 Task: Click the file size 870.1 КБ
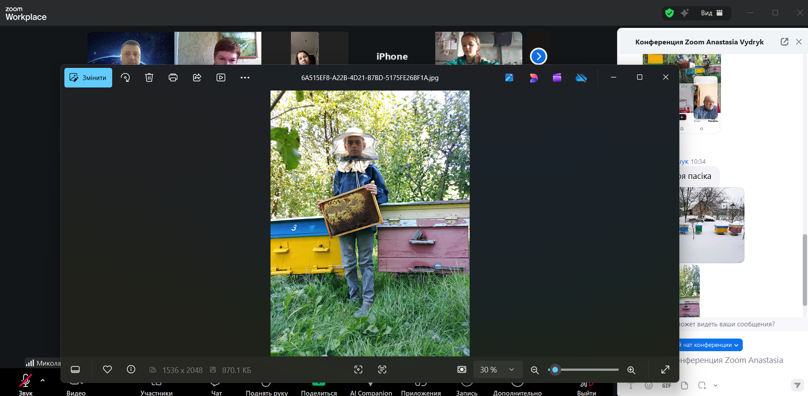[x=237, y=370]
